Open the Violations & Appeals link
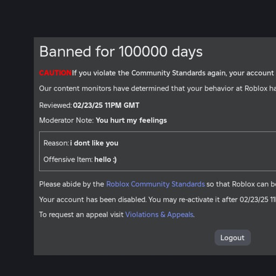276x276 pixels. 160,215
